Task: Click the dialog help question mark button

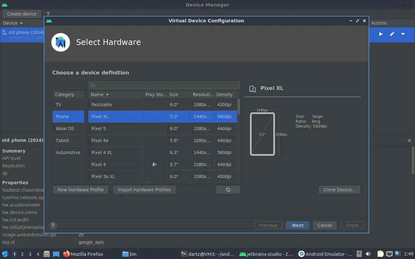Action: tap(53, 226)
